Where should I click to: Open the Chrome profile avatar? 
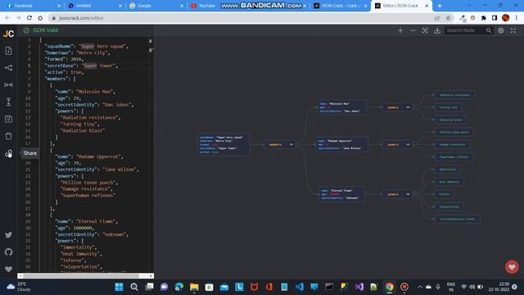tap(506, 18)
